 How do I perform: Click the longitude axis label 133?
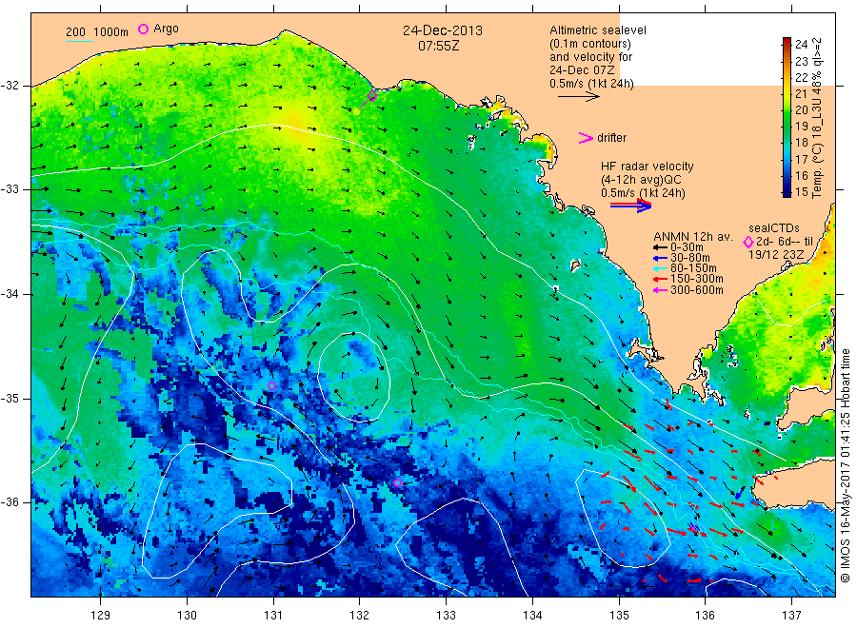pyautogui.click(x=446, y=615)
